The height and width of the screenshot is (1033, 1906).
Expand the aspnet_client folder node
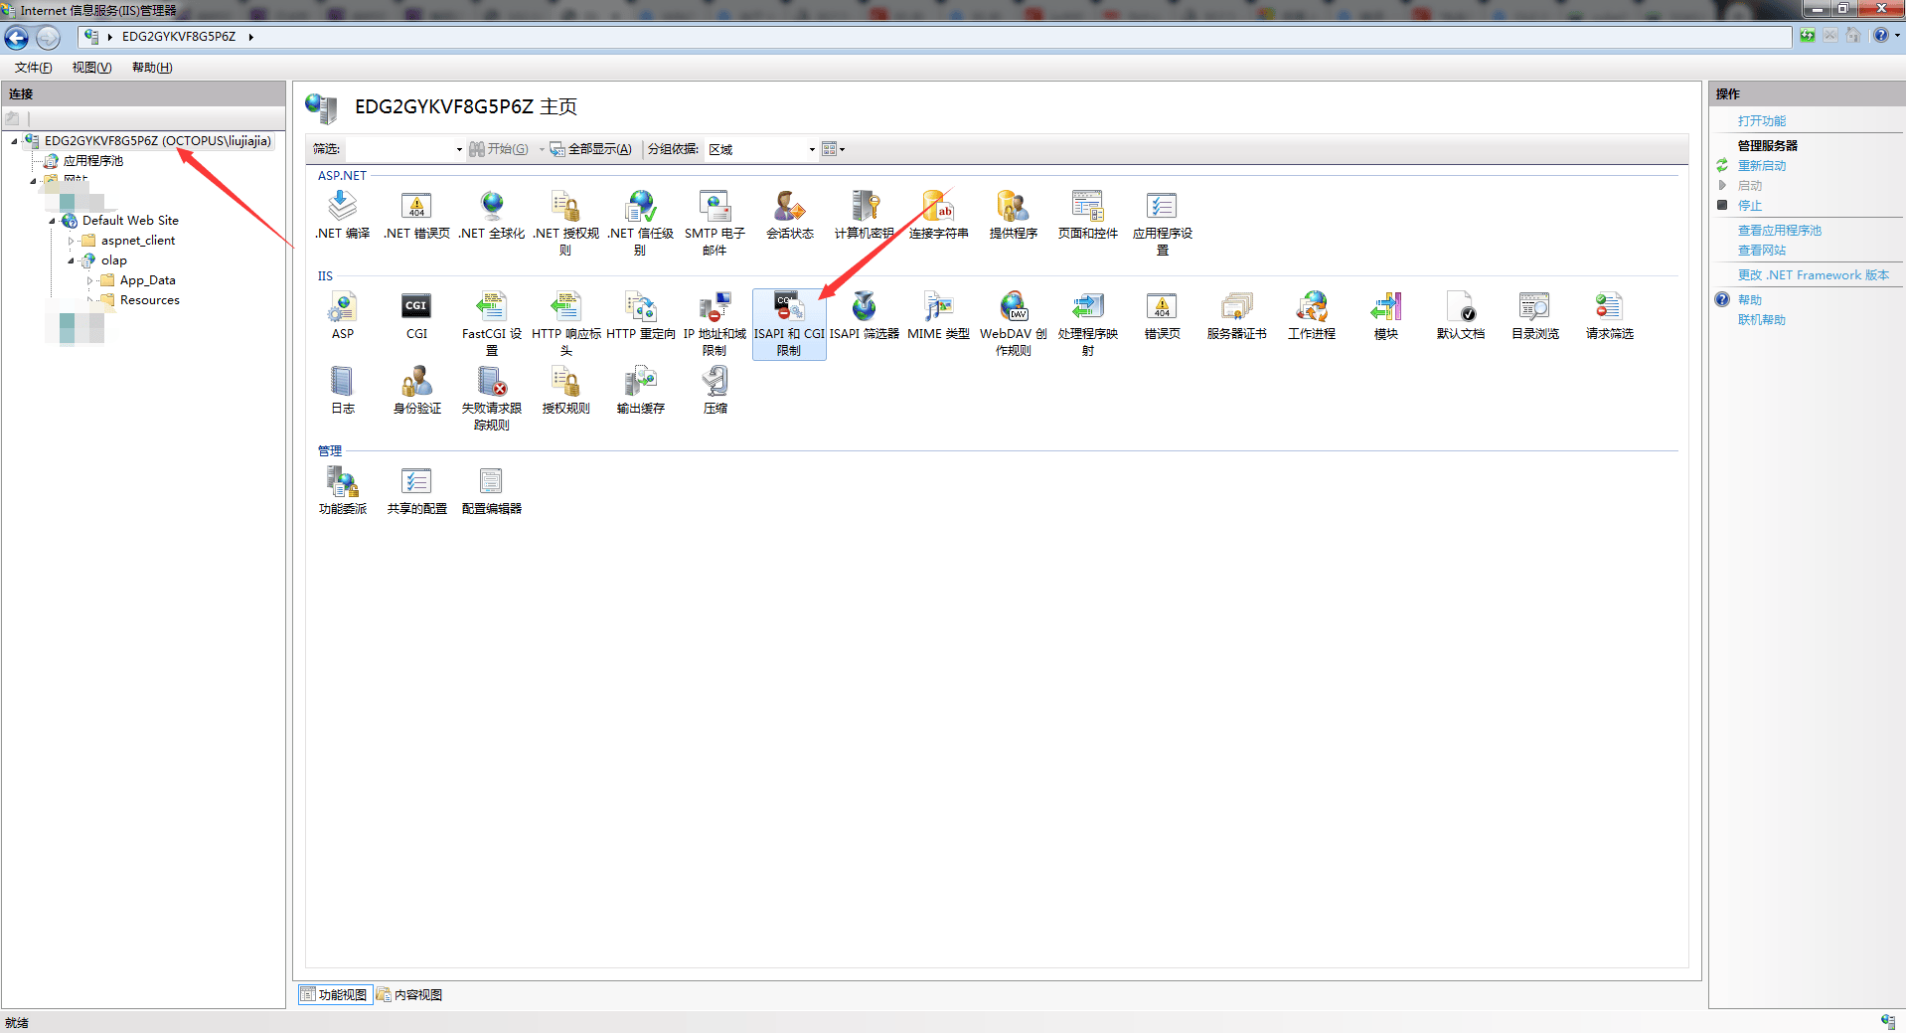71,241
